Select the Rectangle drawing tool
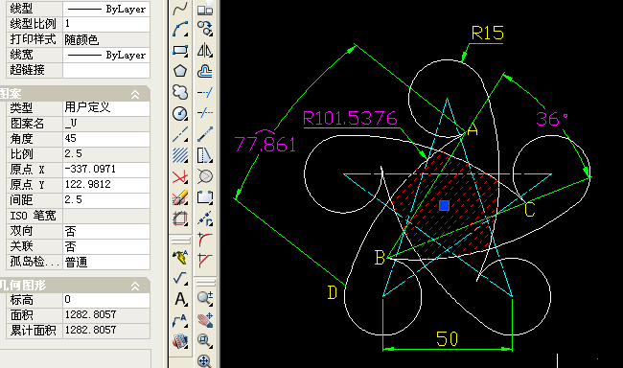This screenshot has width=623, height=368. click(x=180, y=50)
